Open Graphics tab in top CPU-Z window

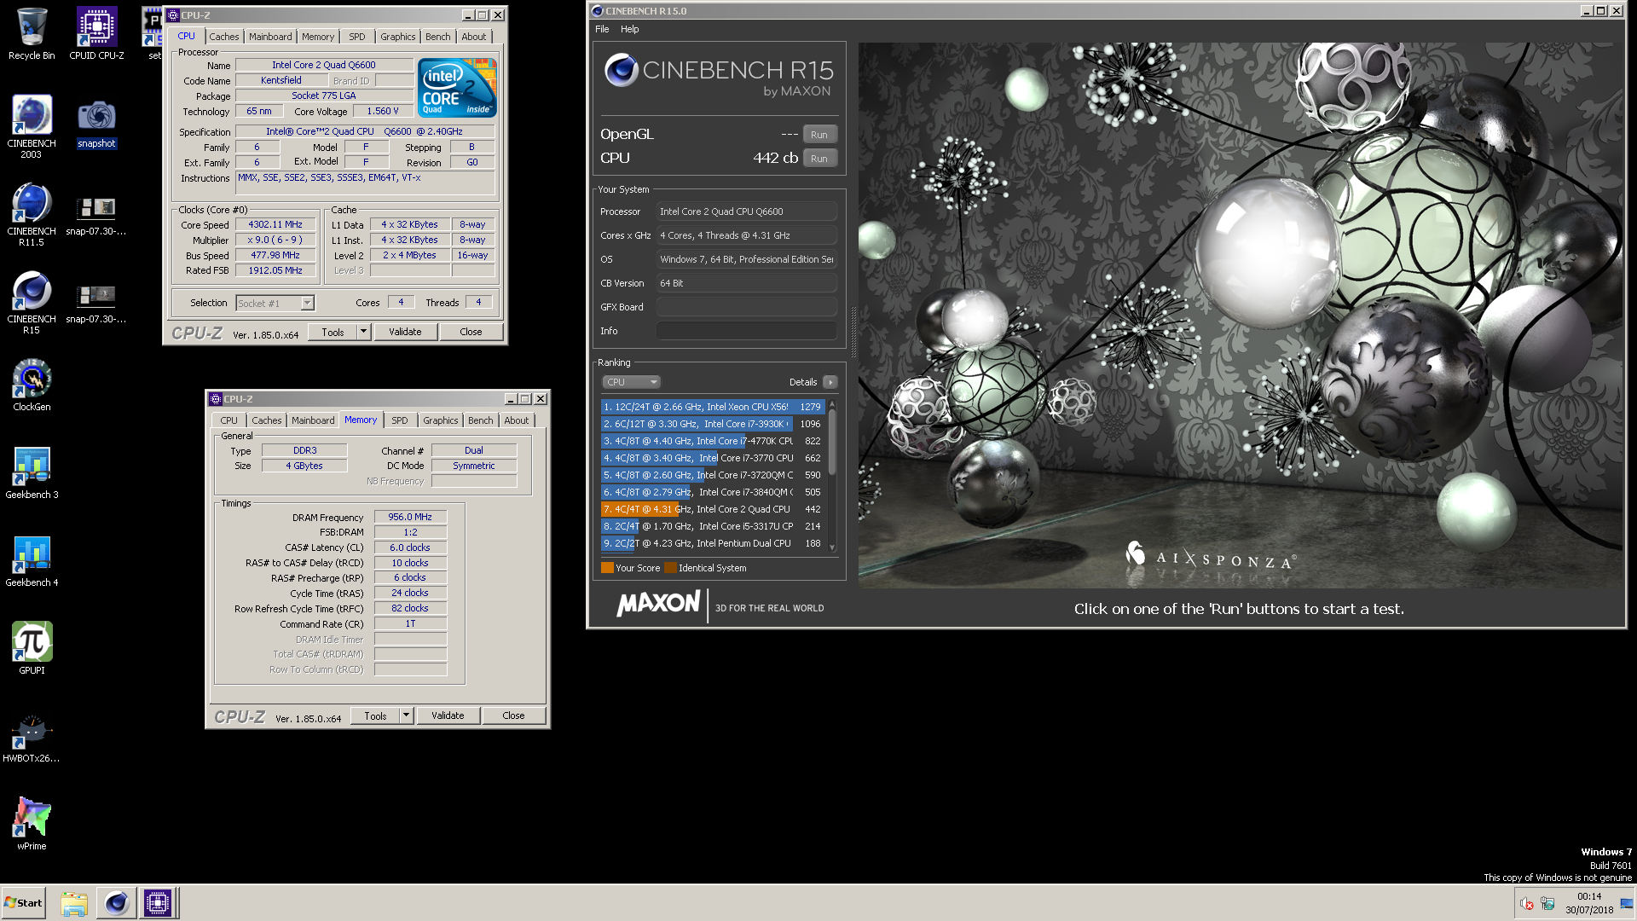tap(398, 37)
